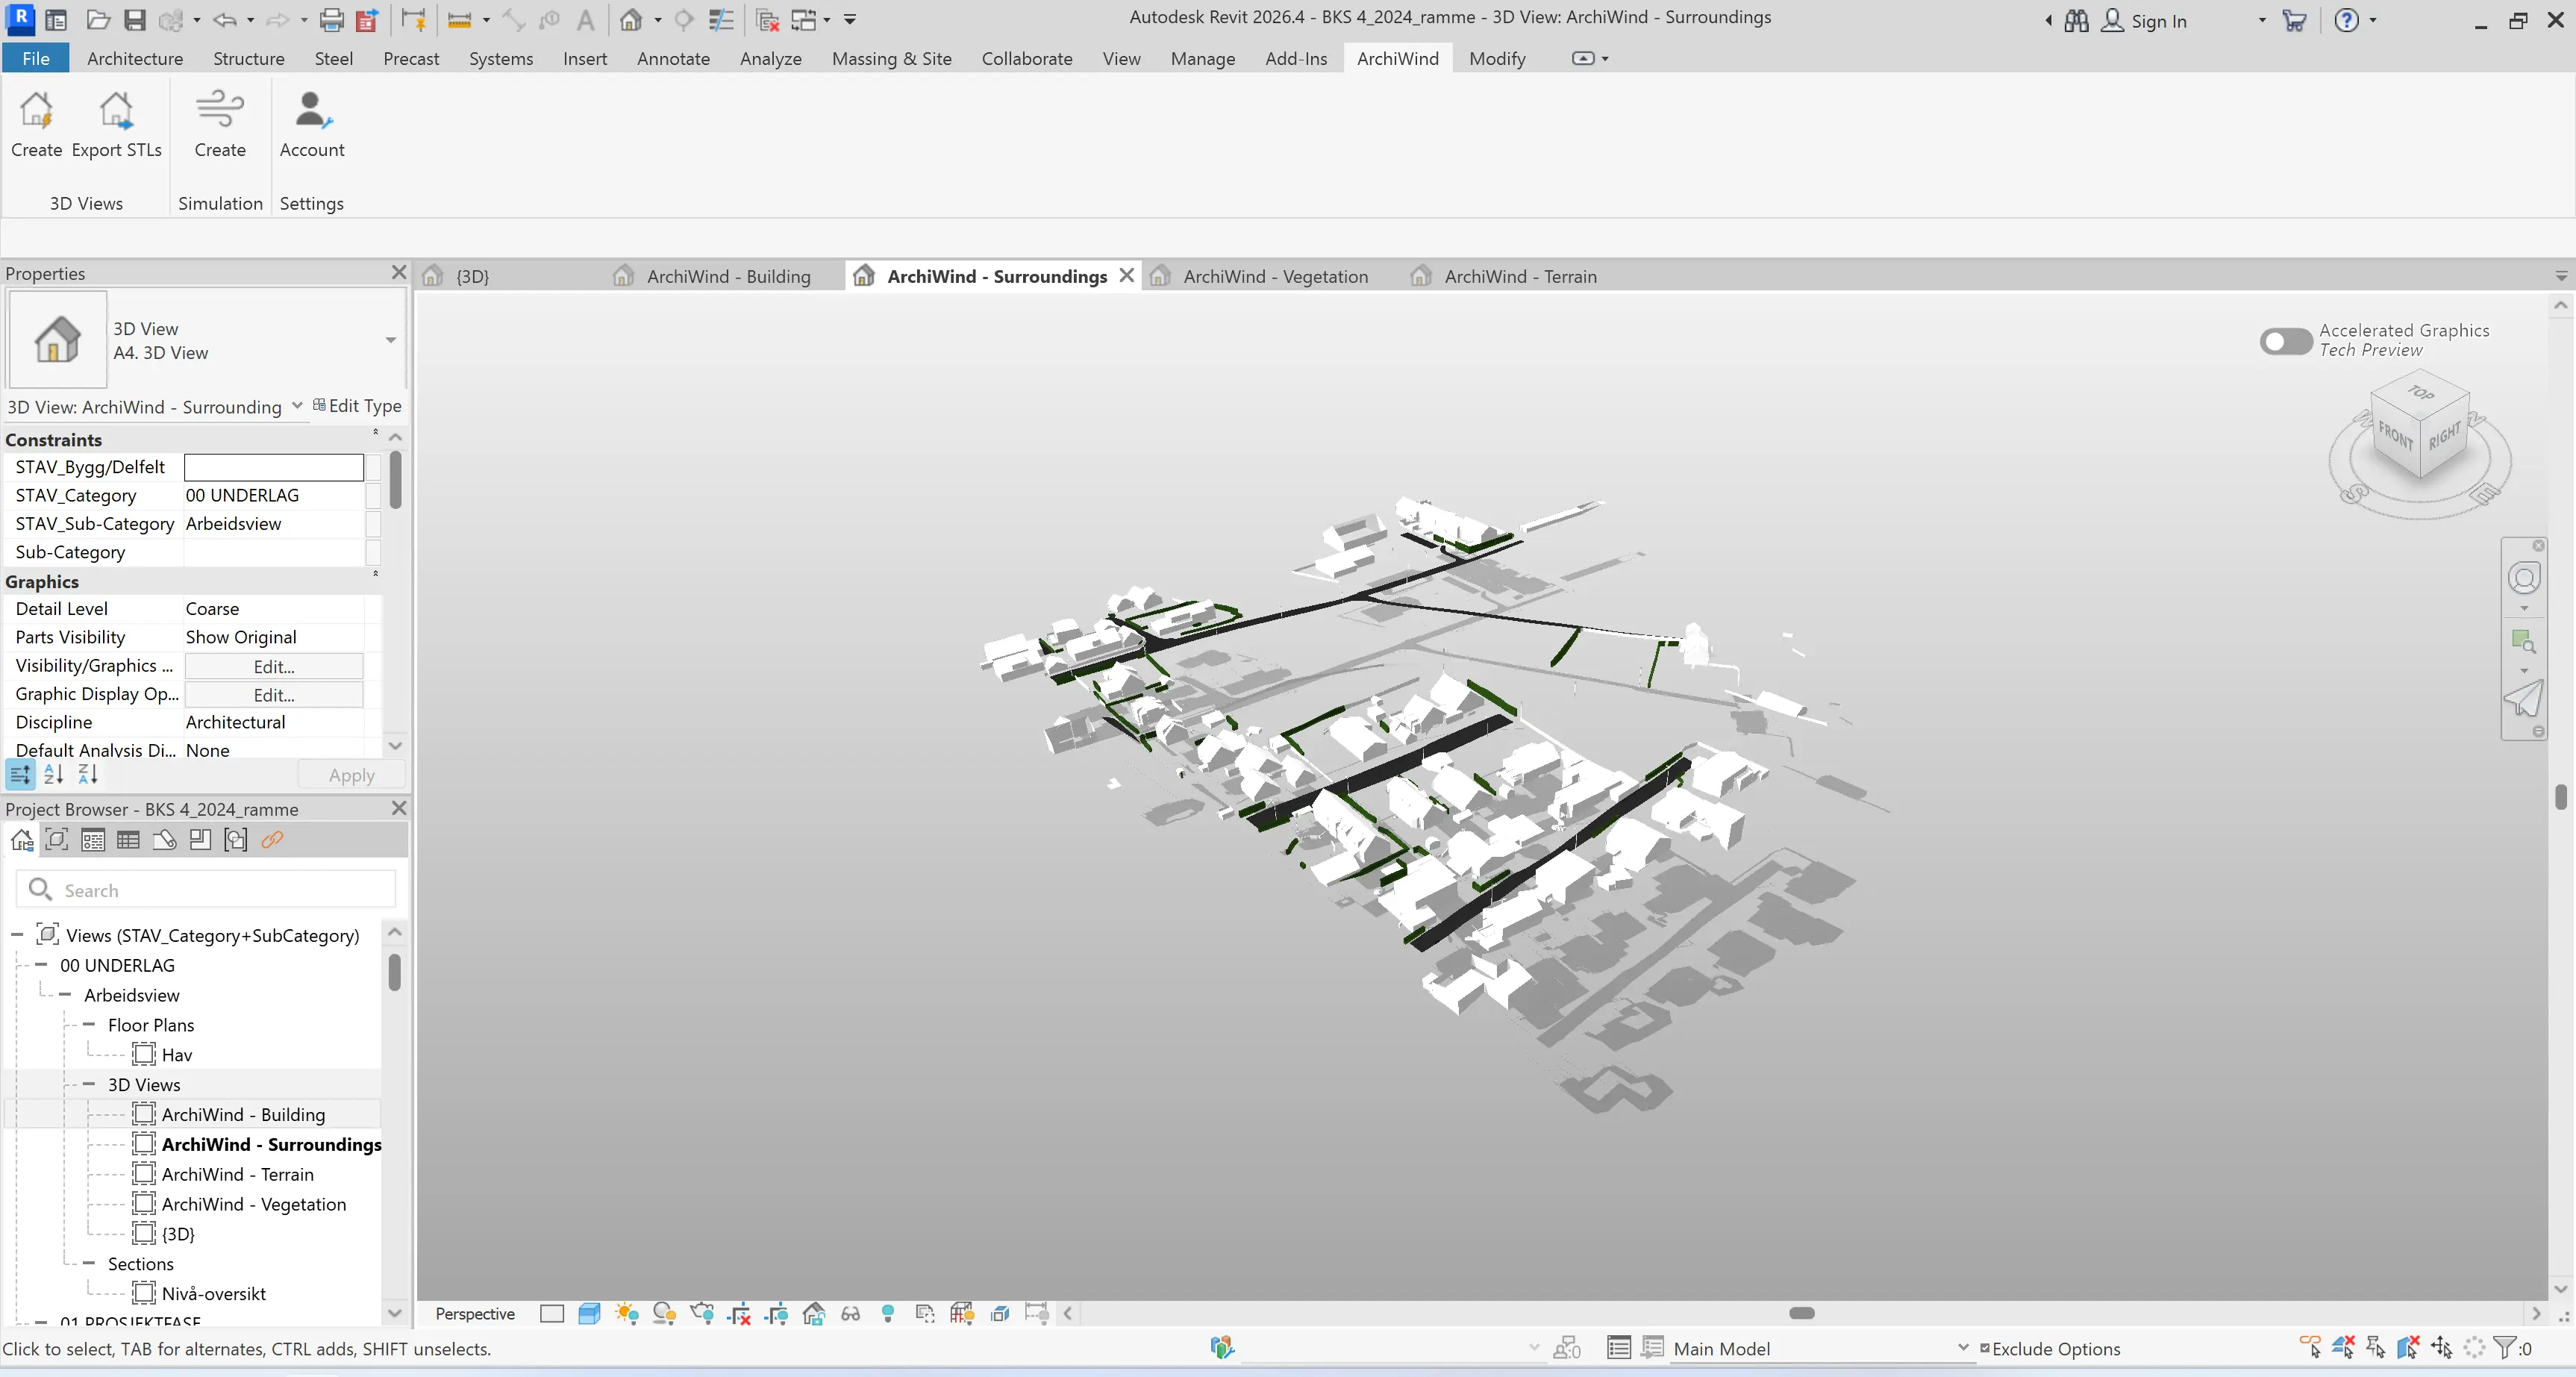Open the Main Model design options dropdown

coord(1962,1348)
